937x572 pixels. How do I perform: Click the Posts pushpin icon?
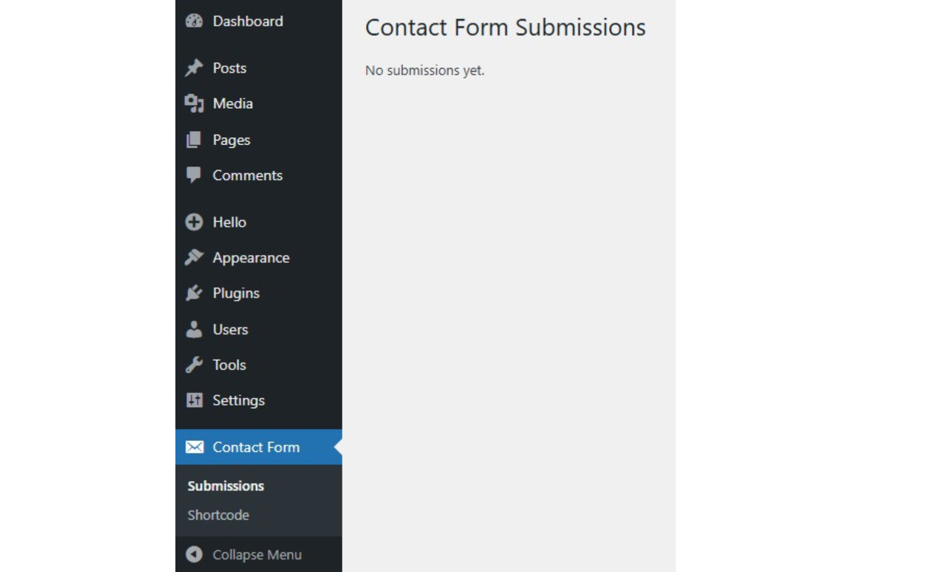pos(194,68)
